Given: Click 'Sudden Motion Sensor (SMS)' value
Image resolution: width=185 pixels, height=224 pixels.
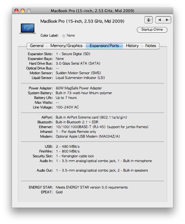Looking at the screenshot, I should (78, 73).
